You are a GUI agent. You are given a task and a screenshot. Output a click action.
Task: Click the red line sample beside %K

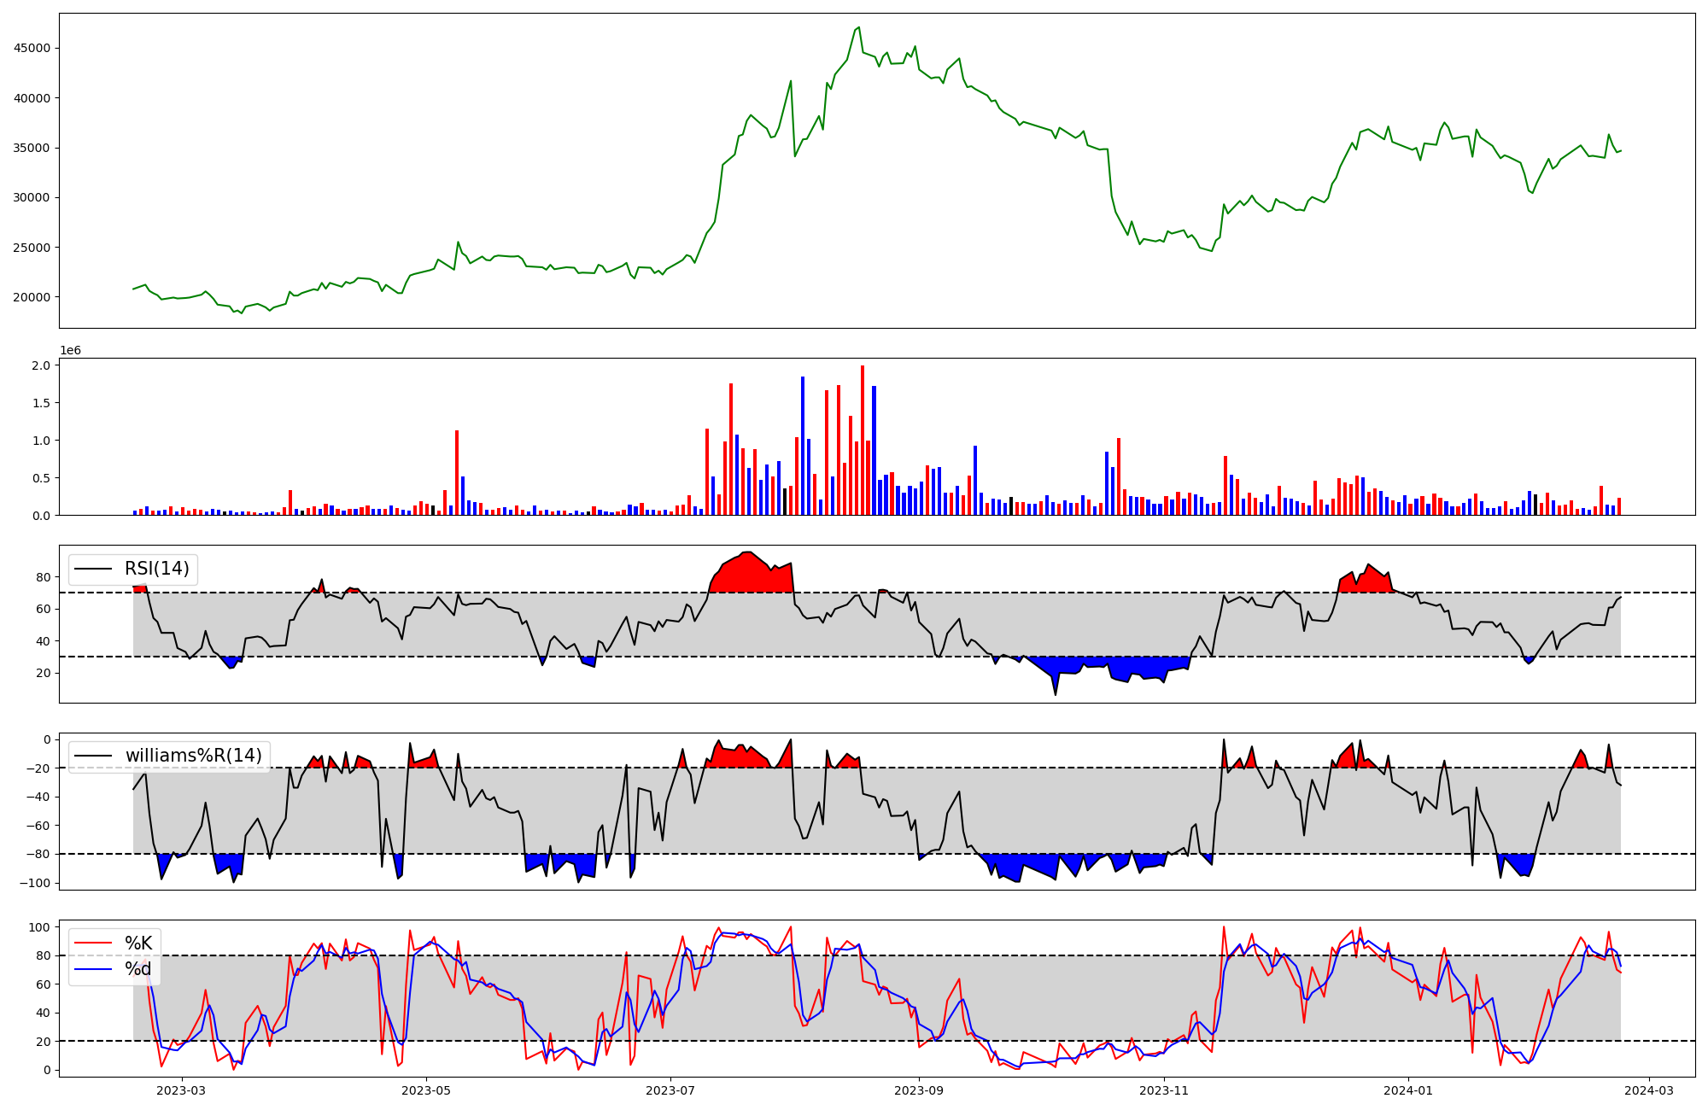point(93,943)
